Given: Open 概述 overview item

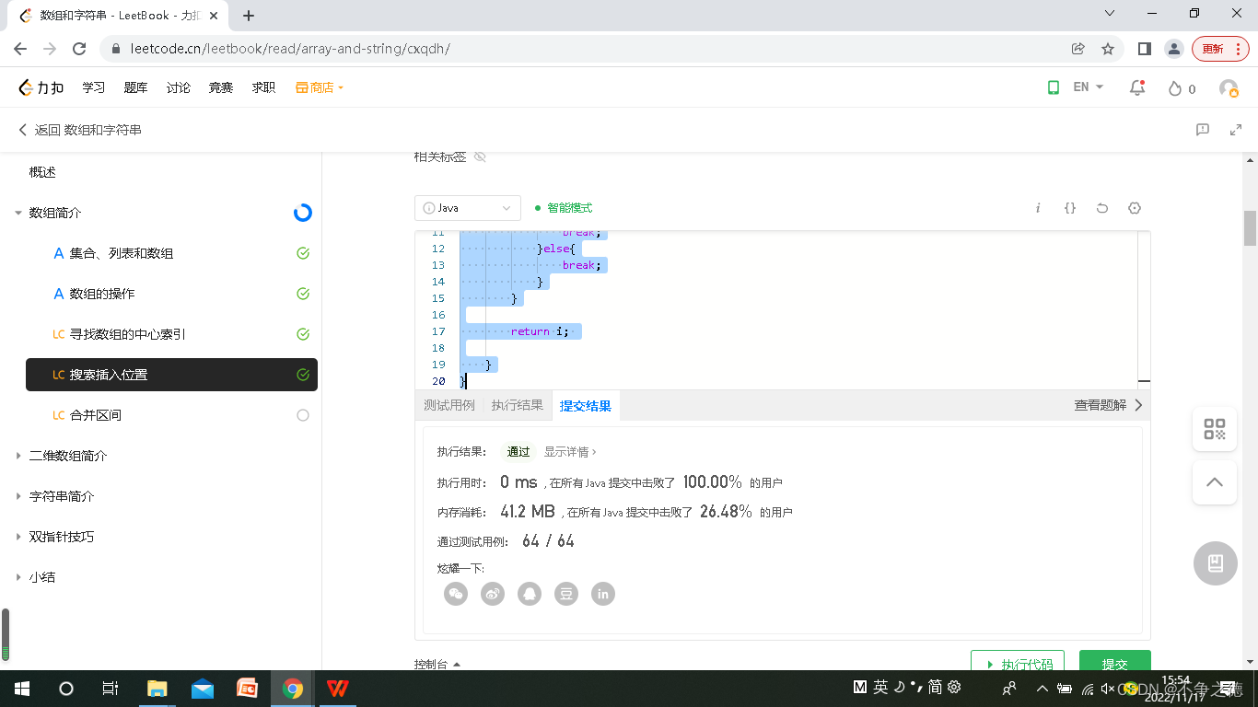Looking at the screenshot, I should [x=42, y=172].
